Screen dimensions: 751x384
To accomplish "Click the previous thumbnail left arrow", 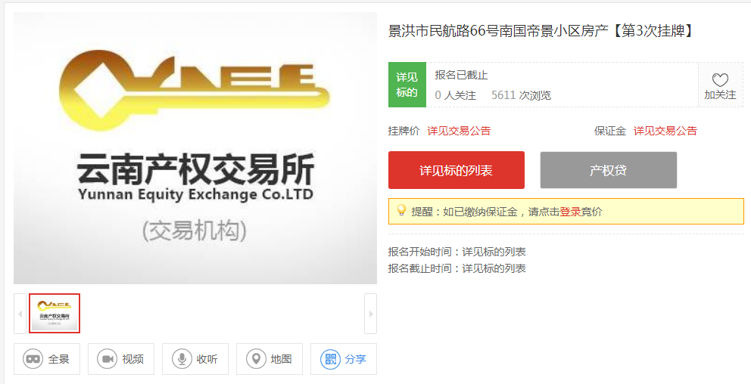I will [20, 314].
